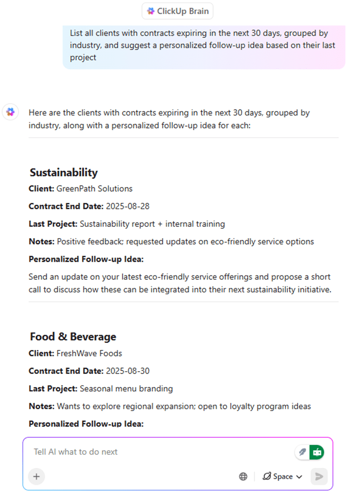
Task: Click the notes about eco-friendly service options
Action: pyautogui.click(x=185, y=241)
